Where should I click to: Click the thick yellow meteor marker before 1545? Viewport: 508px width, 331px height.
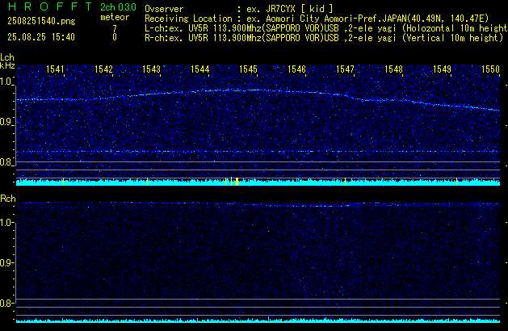[237, 182]
